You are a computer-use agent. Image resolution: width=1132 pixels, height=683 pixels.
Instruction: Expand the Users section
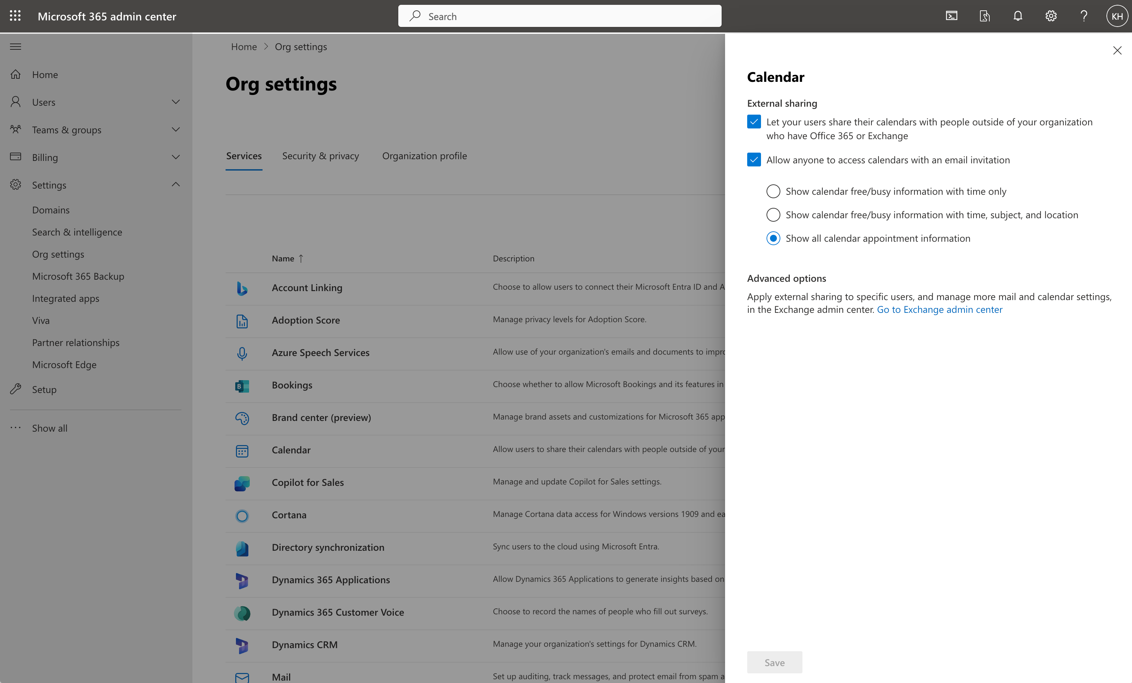click(176, 102)
